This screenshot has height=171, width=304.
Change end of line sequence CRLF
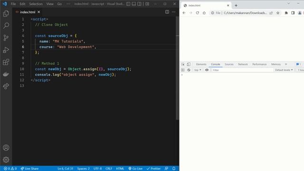(109, 169)
